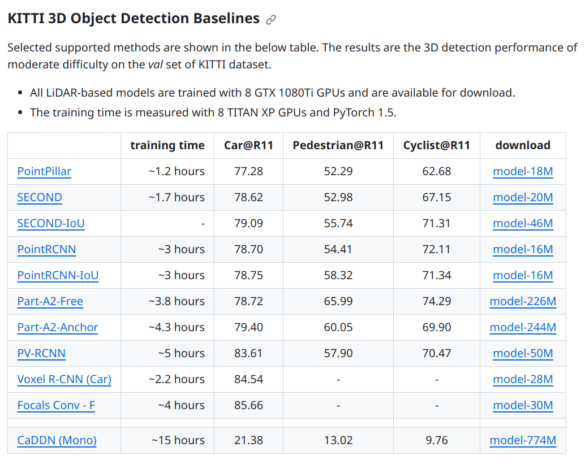This screenshot has height=469, width=585.
Task: Open the PointPillar method link
Action: 44,171
